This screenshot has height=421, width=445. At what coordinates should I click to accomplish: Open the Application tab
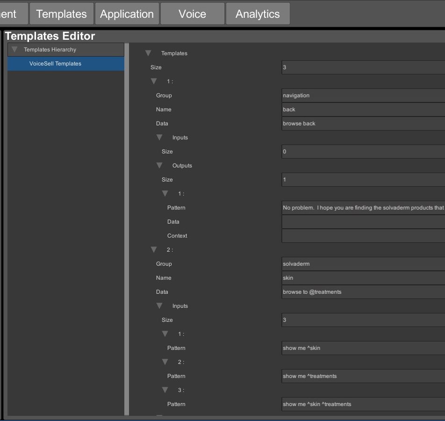click(127, 14)
